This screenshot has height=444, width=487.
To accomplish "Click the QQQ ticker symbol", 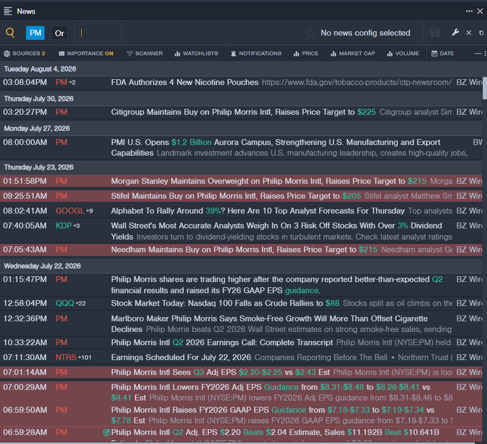I will pos(65,303).
